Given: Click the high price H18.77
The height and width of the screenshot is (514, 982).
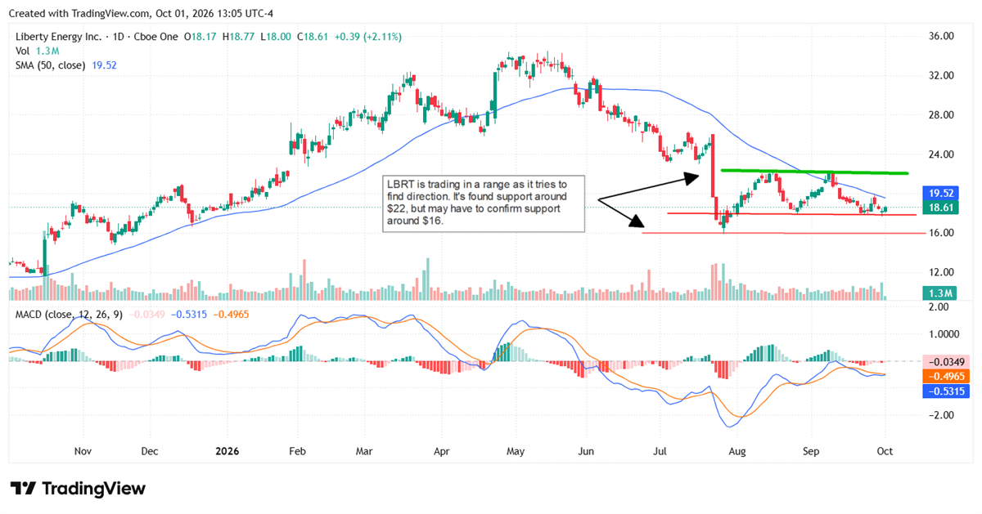Looking at the screenshot, I should (237, 37).
